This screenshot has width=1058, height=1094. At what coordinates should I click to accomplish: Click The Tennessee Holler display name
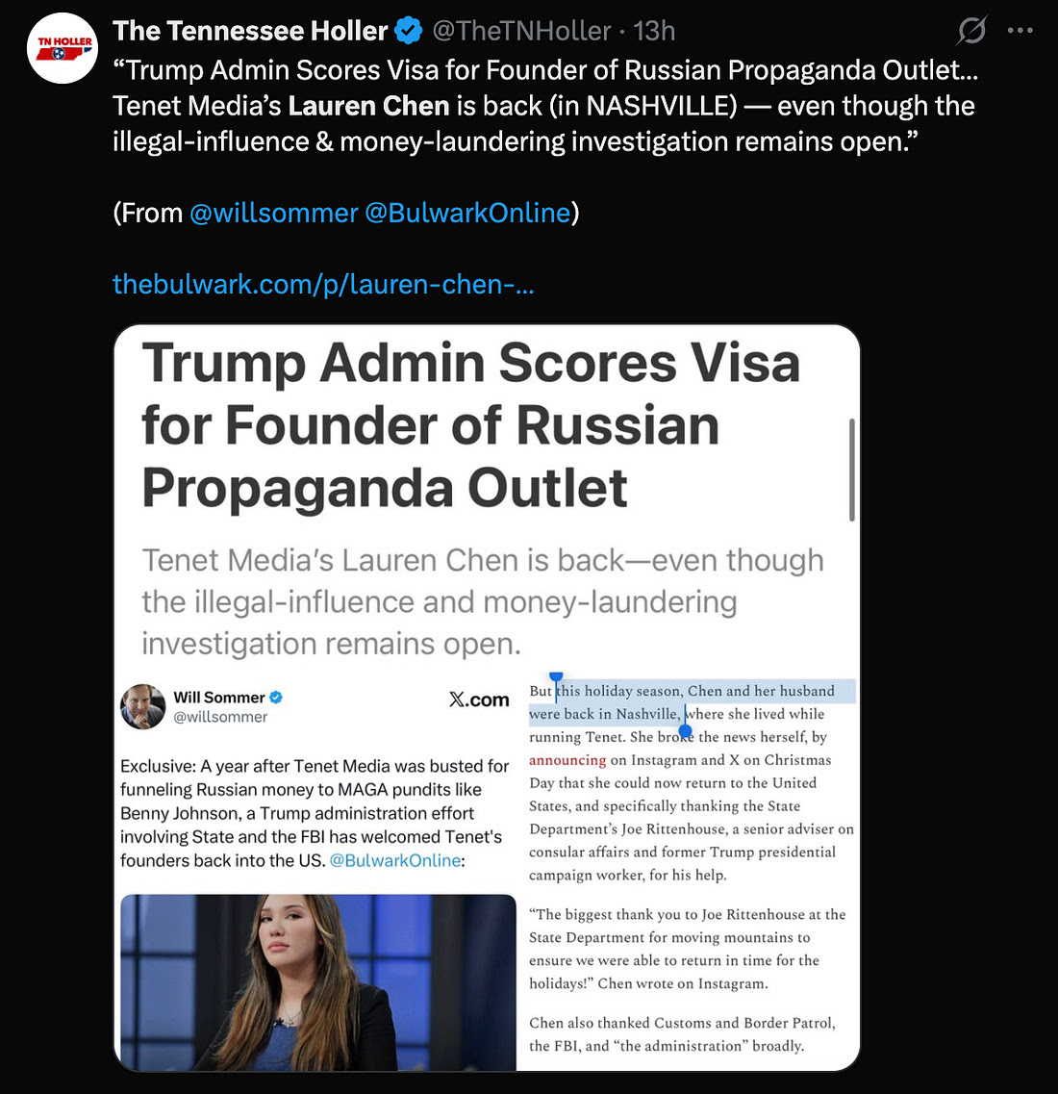(250, 31)
